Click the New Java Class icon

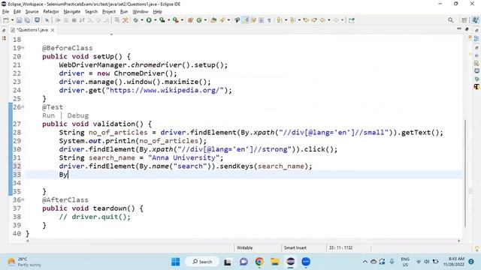click(x=199, y=20)
